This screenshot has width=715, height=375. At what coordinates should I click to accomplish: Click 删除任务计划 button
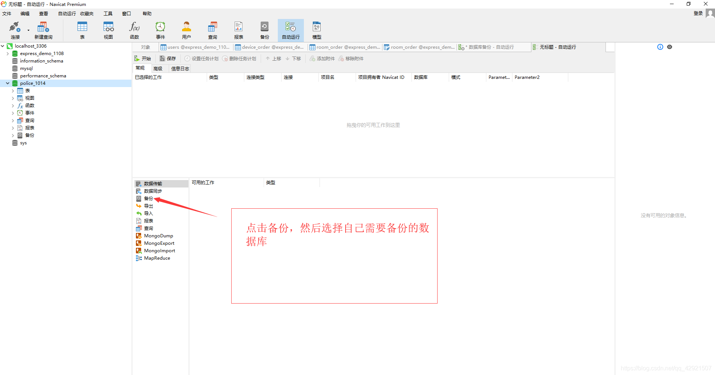click(x=239, y=59)
